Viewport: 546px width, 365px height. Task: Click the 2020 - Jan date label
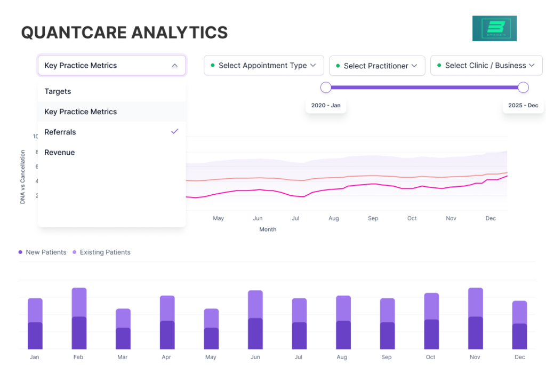pos(326,105)
